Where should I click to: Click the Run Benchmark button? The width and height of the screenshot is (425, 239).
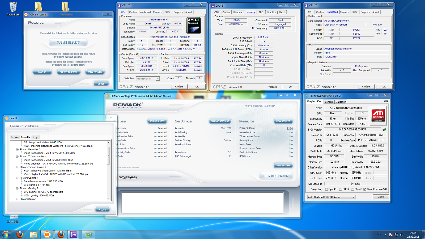(x=276, y=176)
